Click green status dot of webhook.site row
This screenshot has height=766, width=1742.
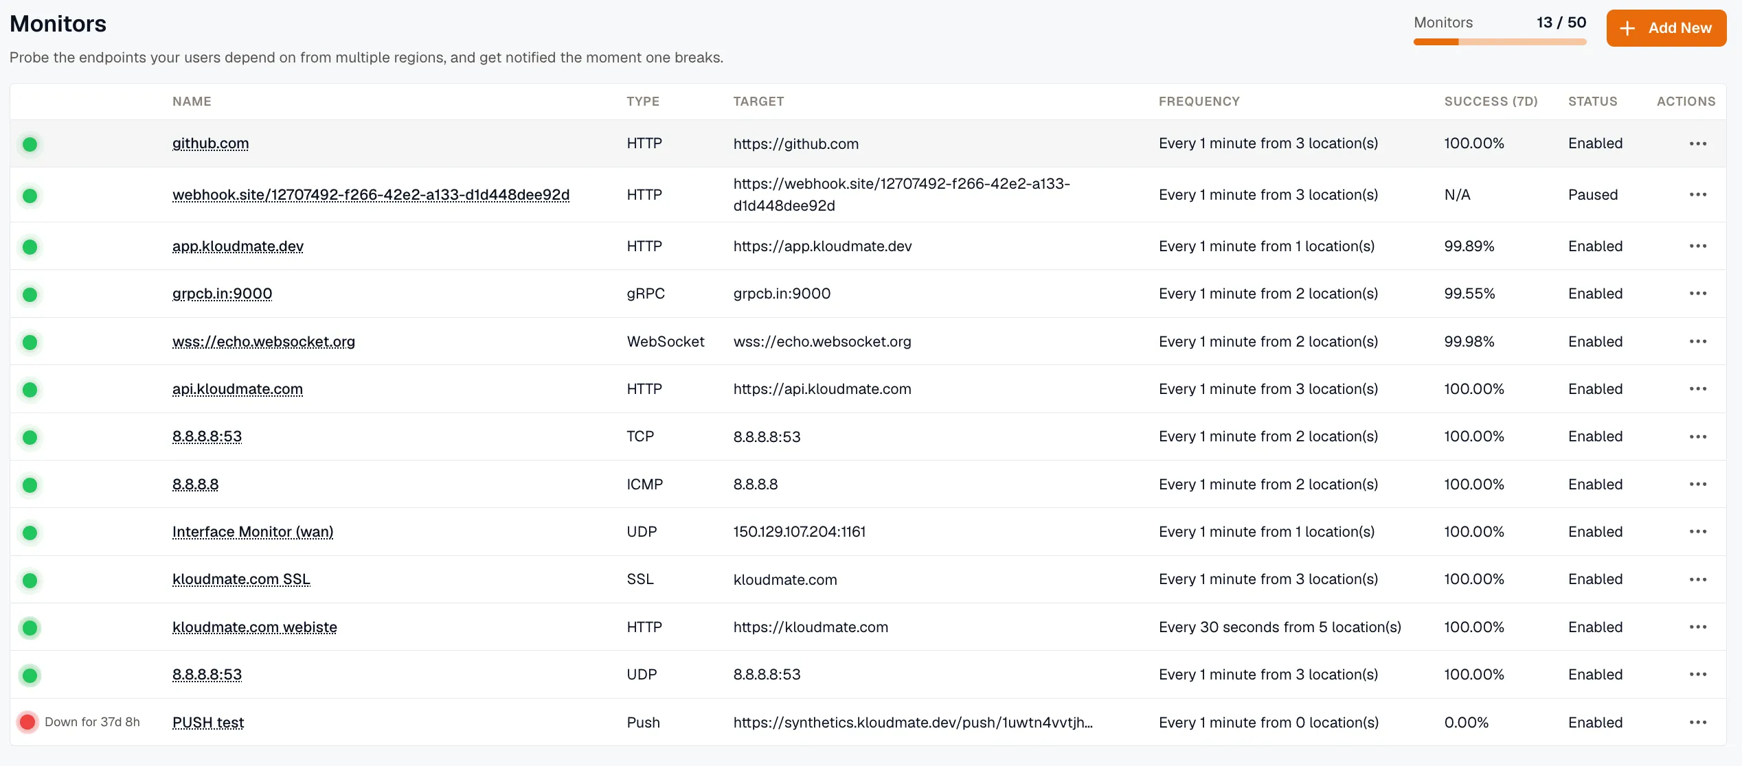tap(30, 196)
